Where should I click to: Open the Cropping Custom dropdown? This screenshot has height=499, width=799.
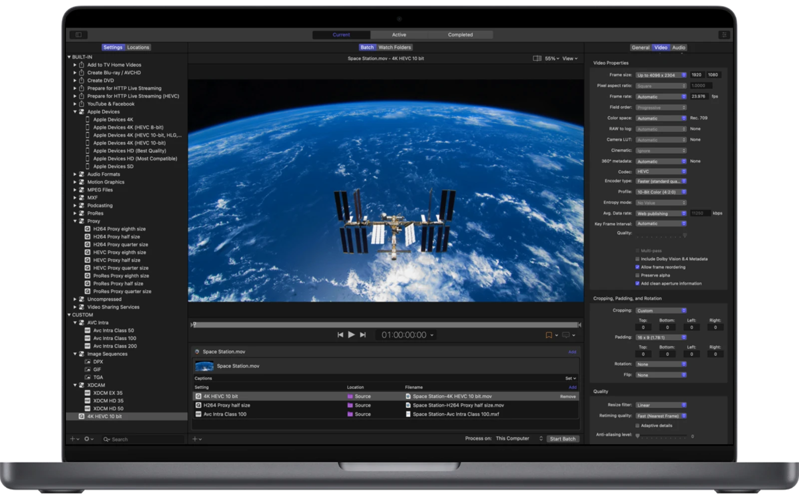pos(661,310)
